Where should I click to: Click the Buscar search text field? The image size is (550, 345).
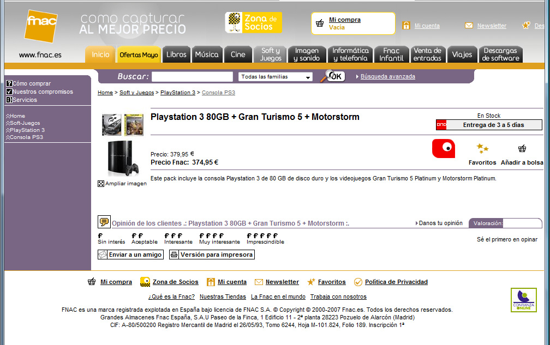point(192,77)
